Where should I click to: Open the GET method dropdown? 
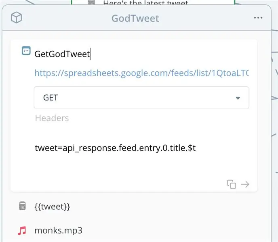pos(141,98)
